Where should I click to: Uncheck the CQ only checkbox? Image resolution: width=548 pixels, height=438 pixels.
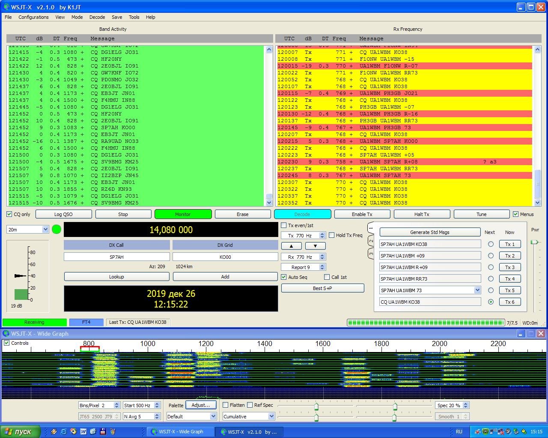[x=9, y=214]
